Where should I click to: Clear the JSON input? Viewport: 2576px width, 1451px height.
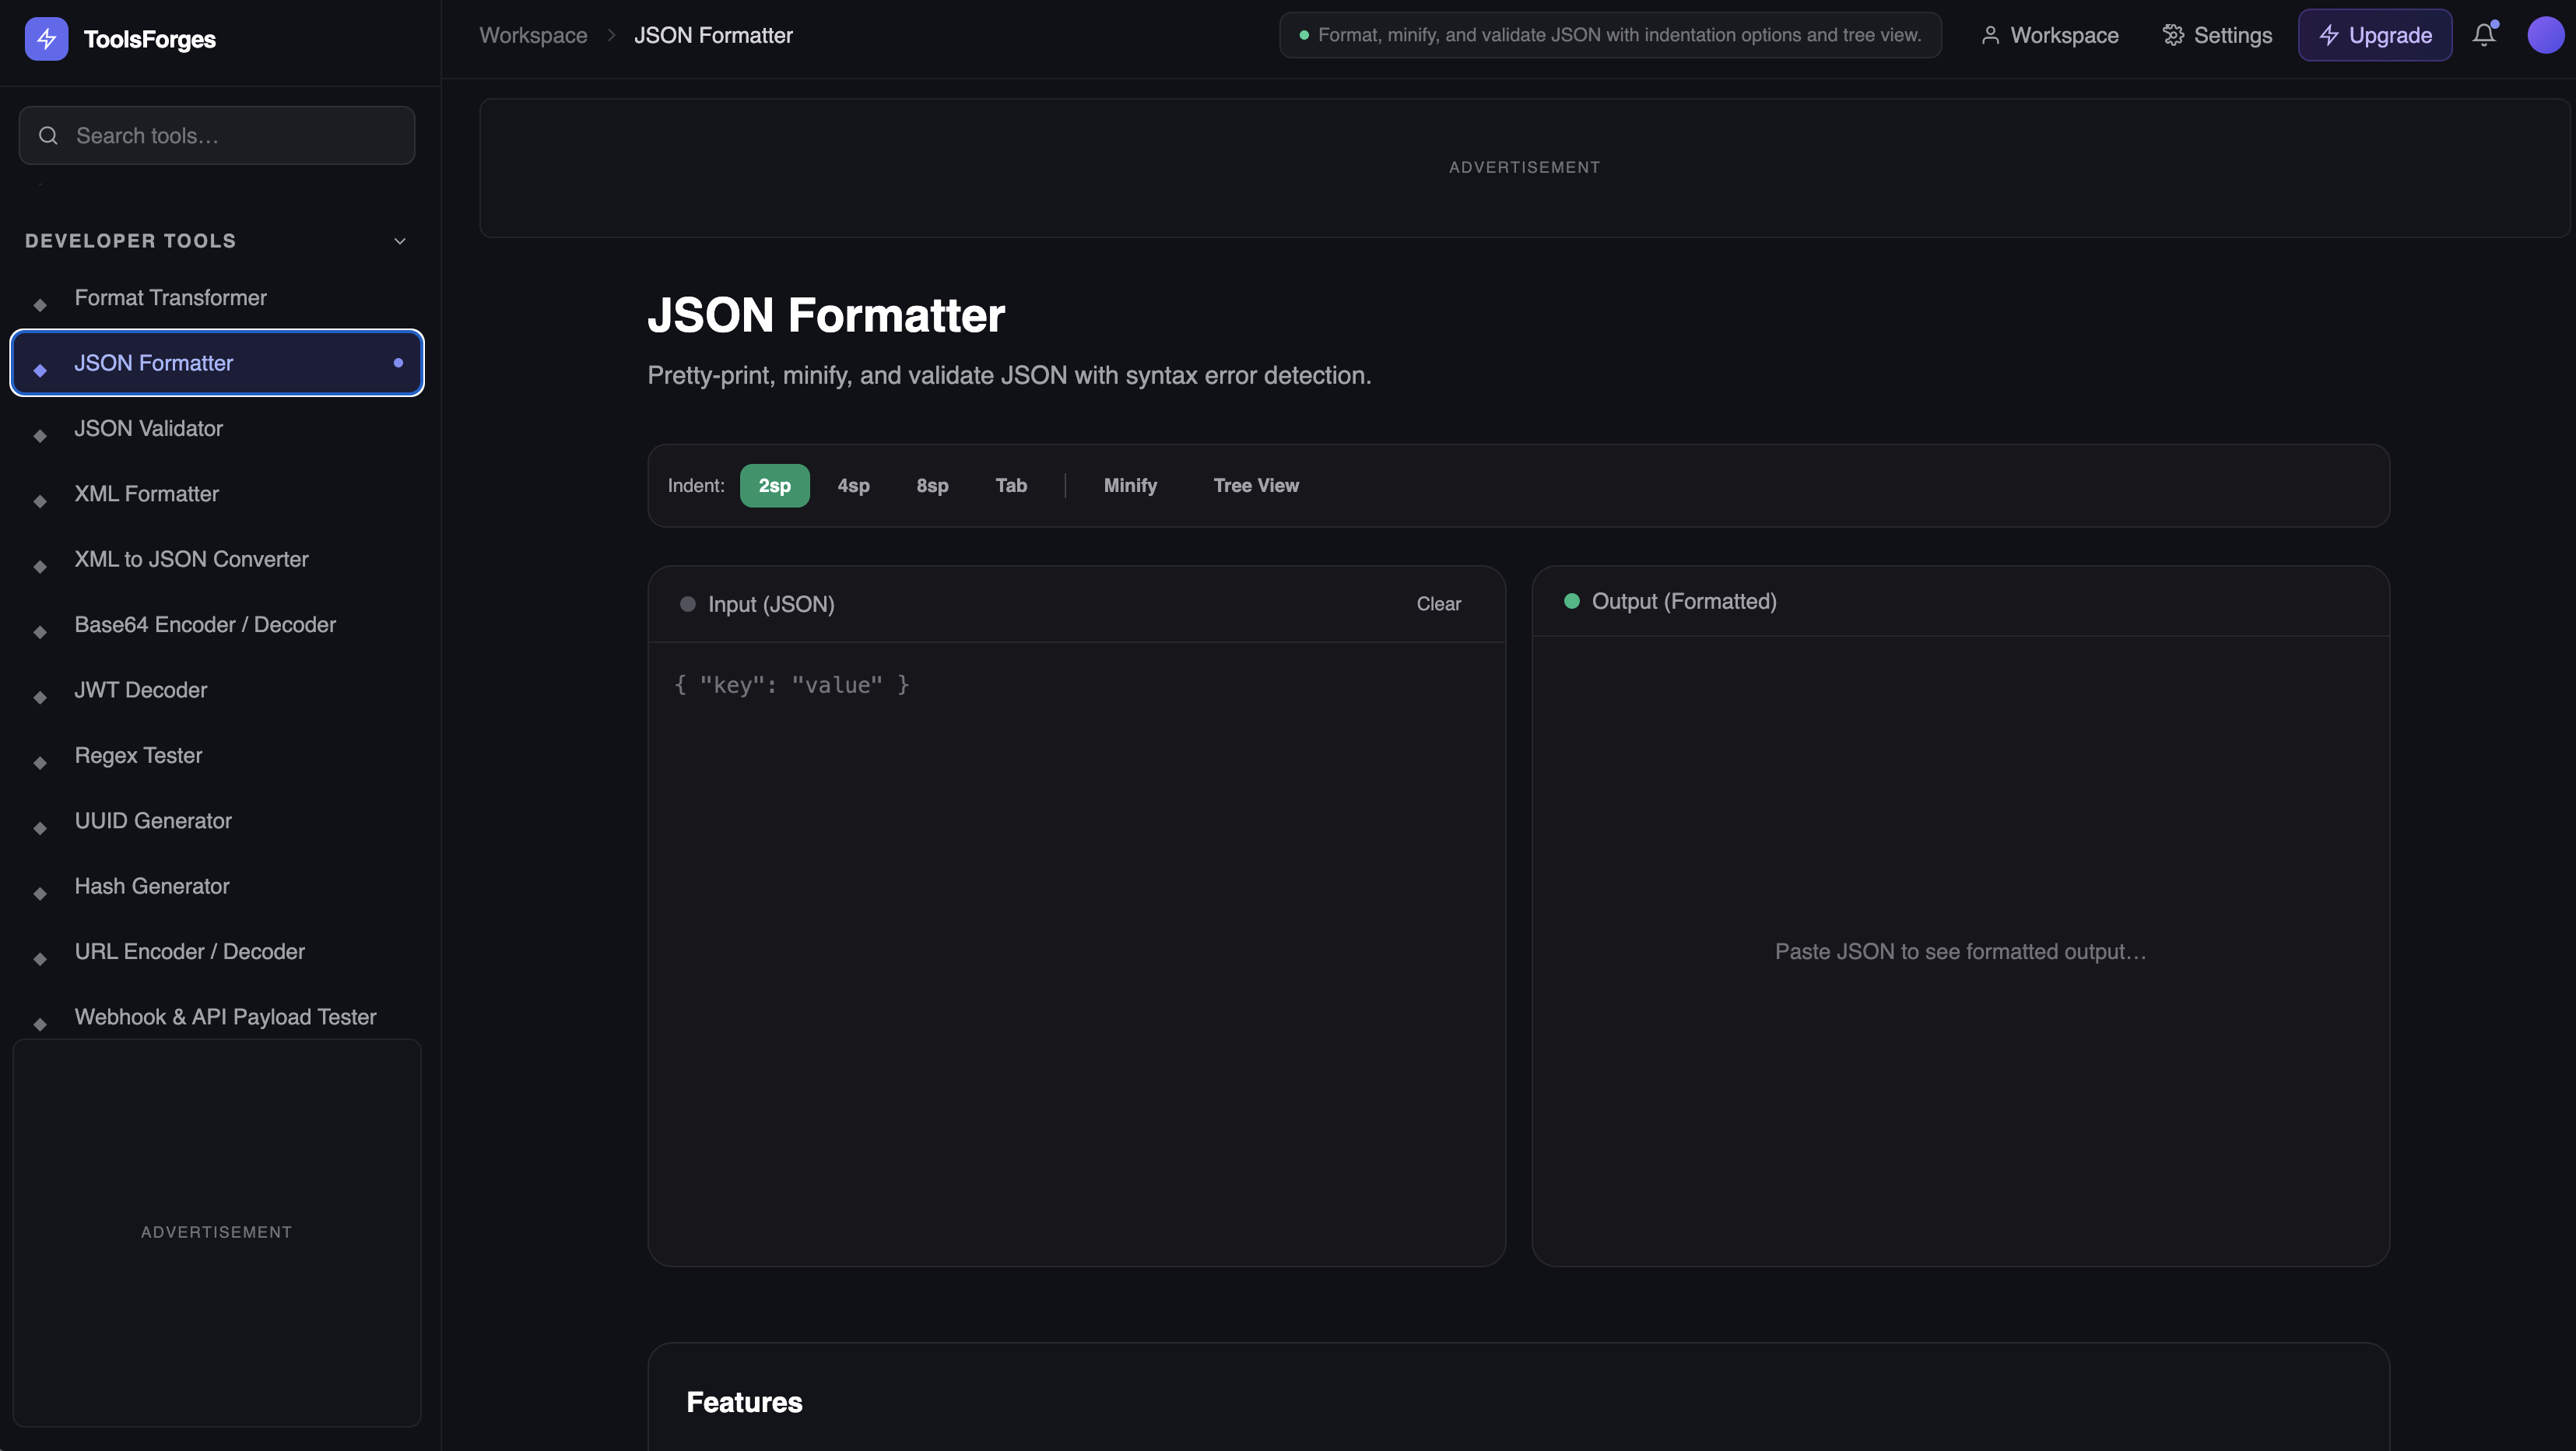click(x=1438, y=604)
